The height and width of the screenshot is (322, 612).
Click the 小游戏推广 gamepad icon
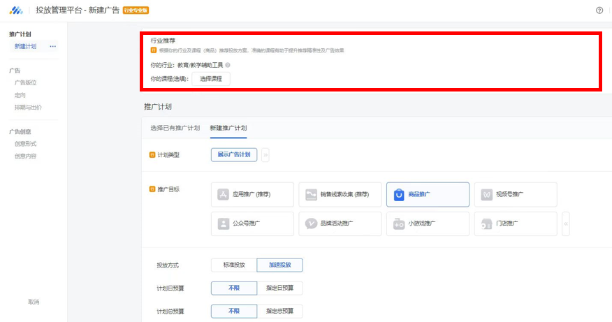[x=399, y=224]
